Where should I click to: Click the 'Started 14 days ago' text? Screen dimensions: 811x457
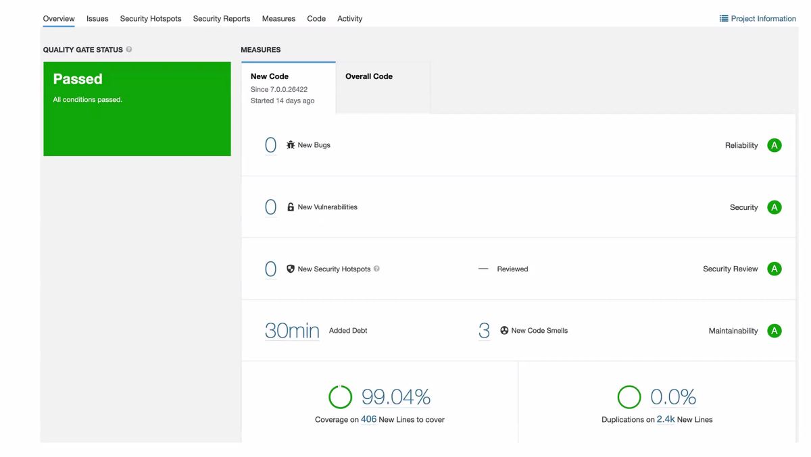point(282,101)
